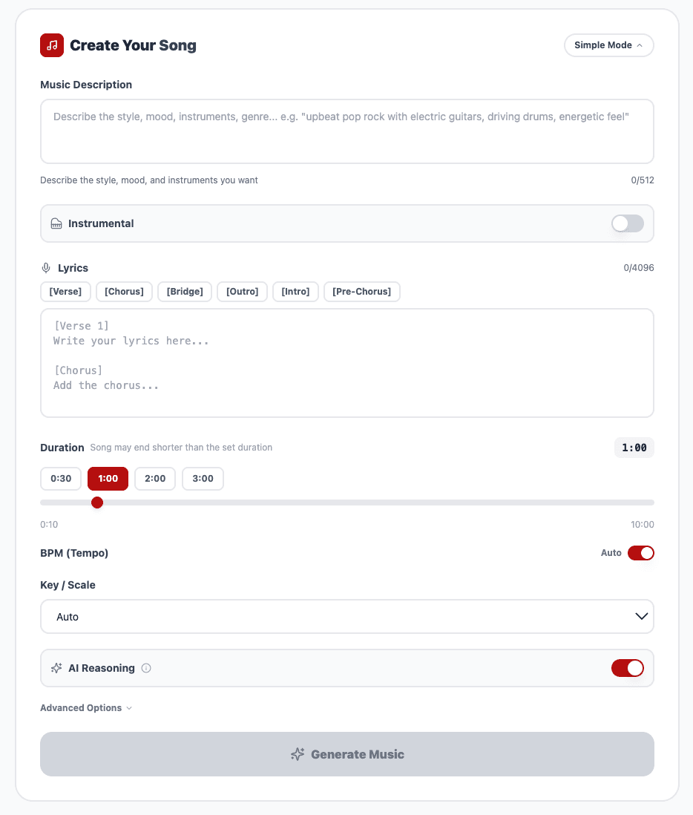Turn off the BPM Auto toggle
Image resolution: width=693 pixels, height=815 pixels.
tap(640, 553)
